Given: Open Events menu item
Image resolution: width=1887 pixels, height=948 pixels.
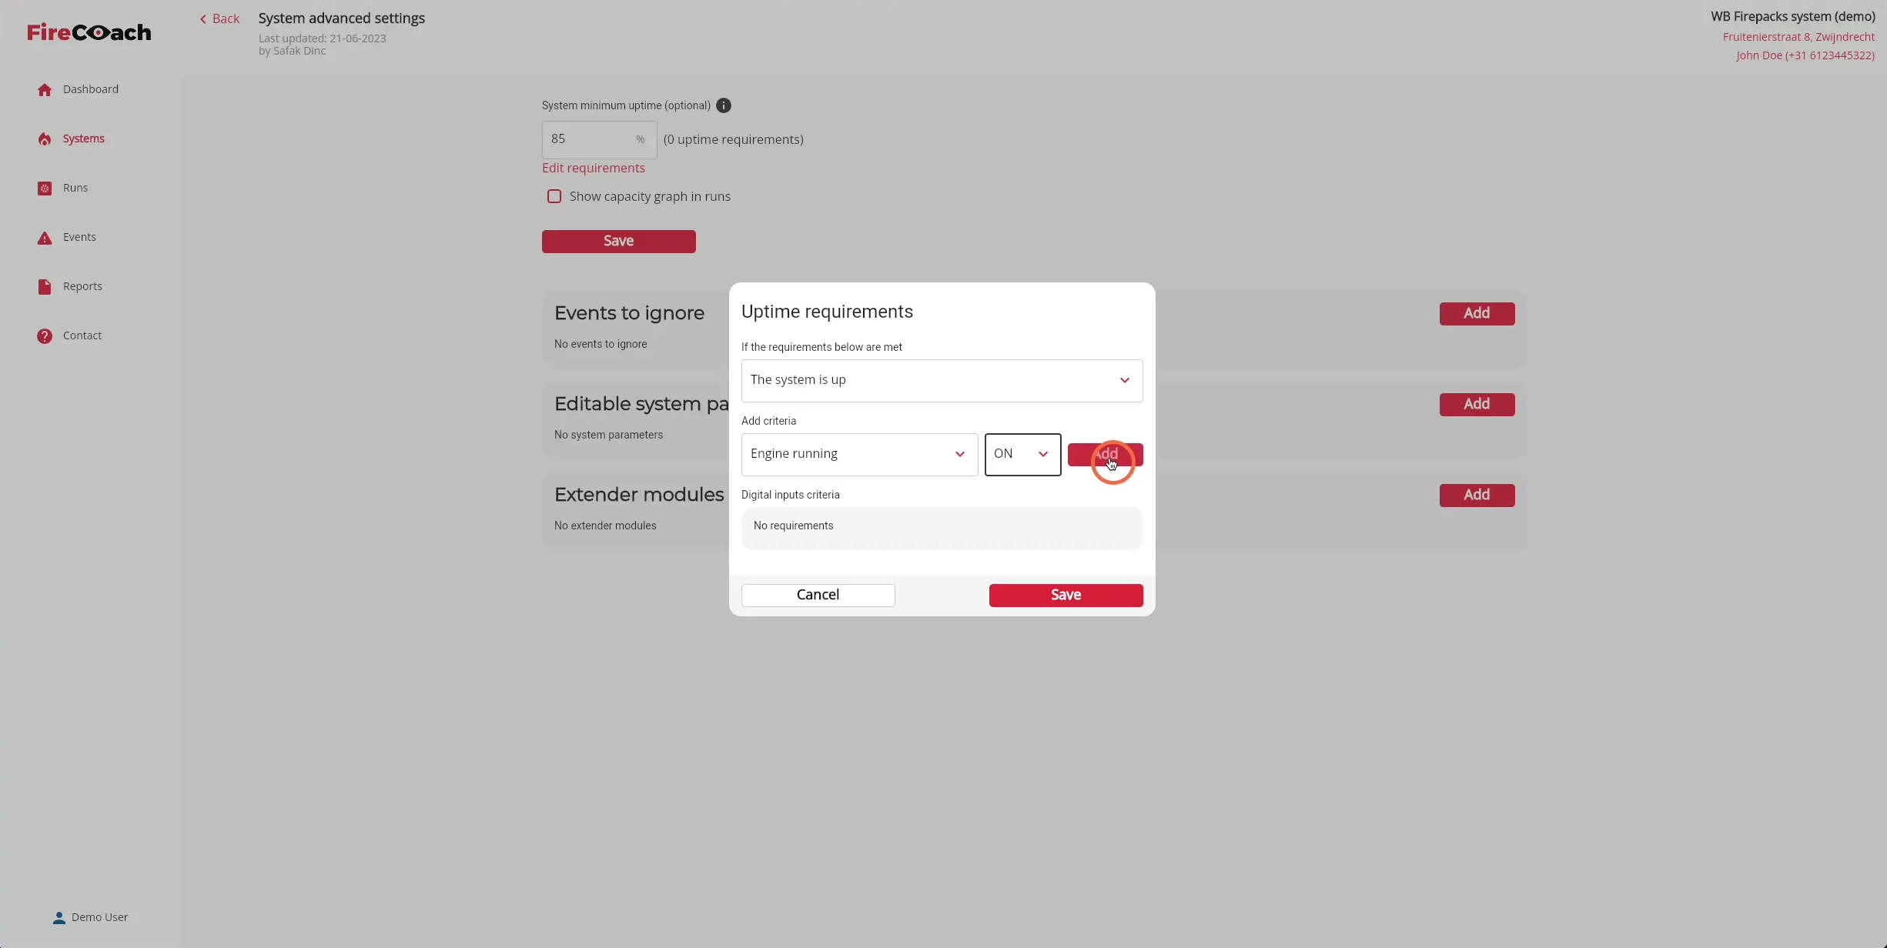Looking at the screenshot, I should tap(79, 237).
